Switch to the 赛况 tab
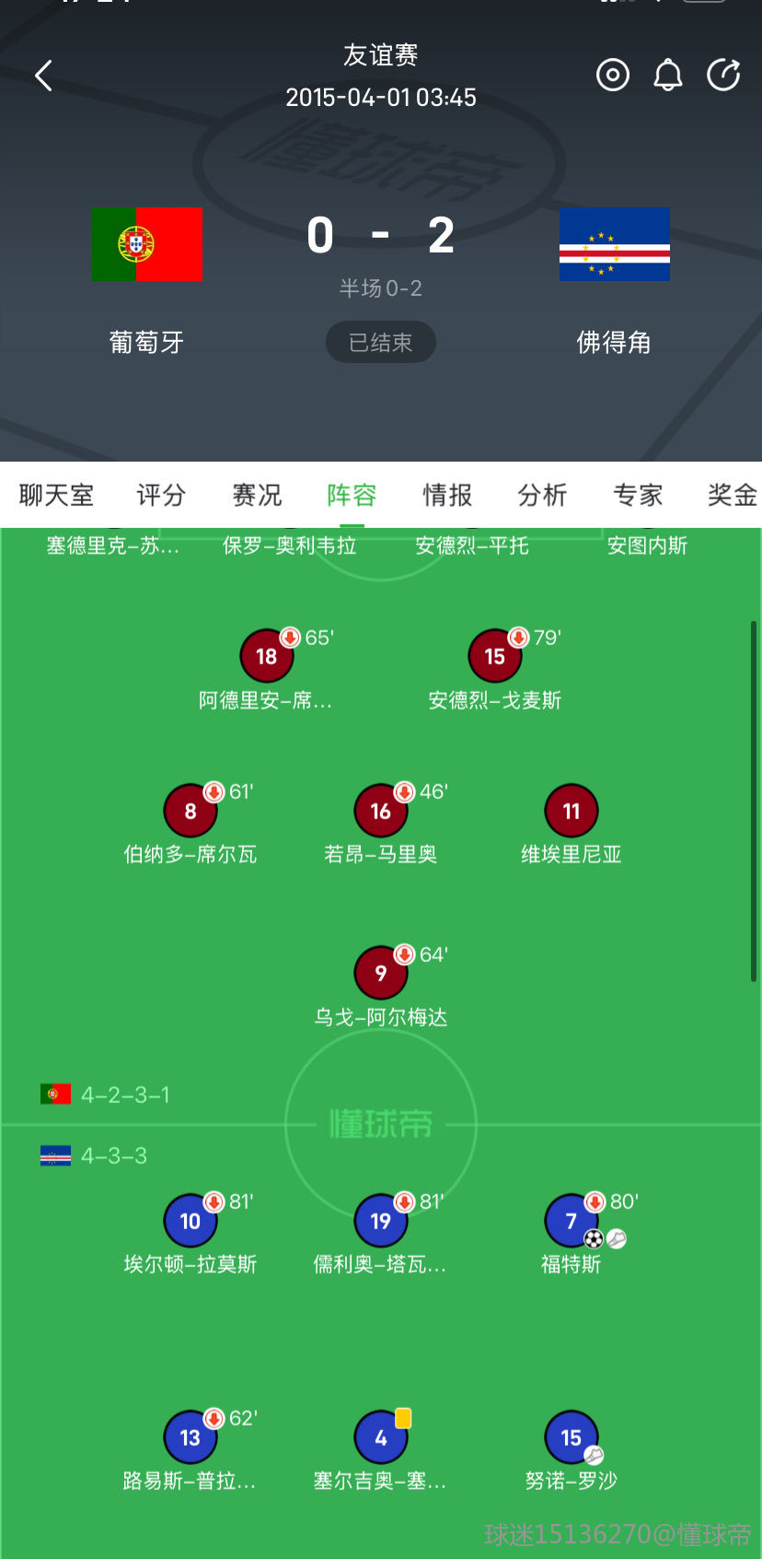Screen dimensions: 762x1559 [x=257, y=495]
